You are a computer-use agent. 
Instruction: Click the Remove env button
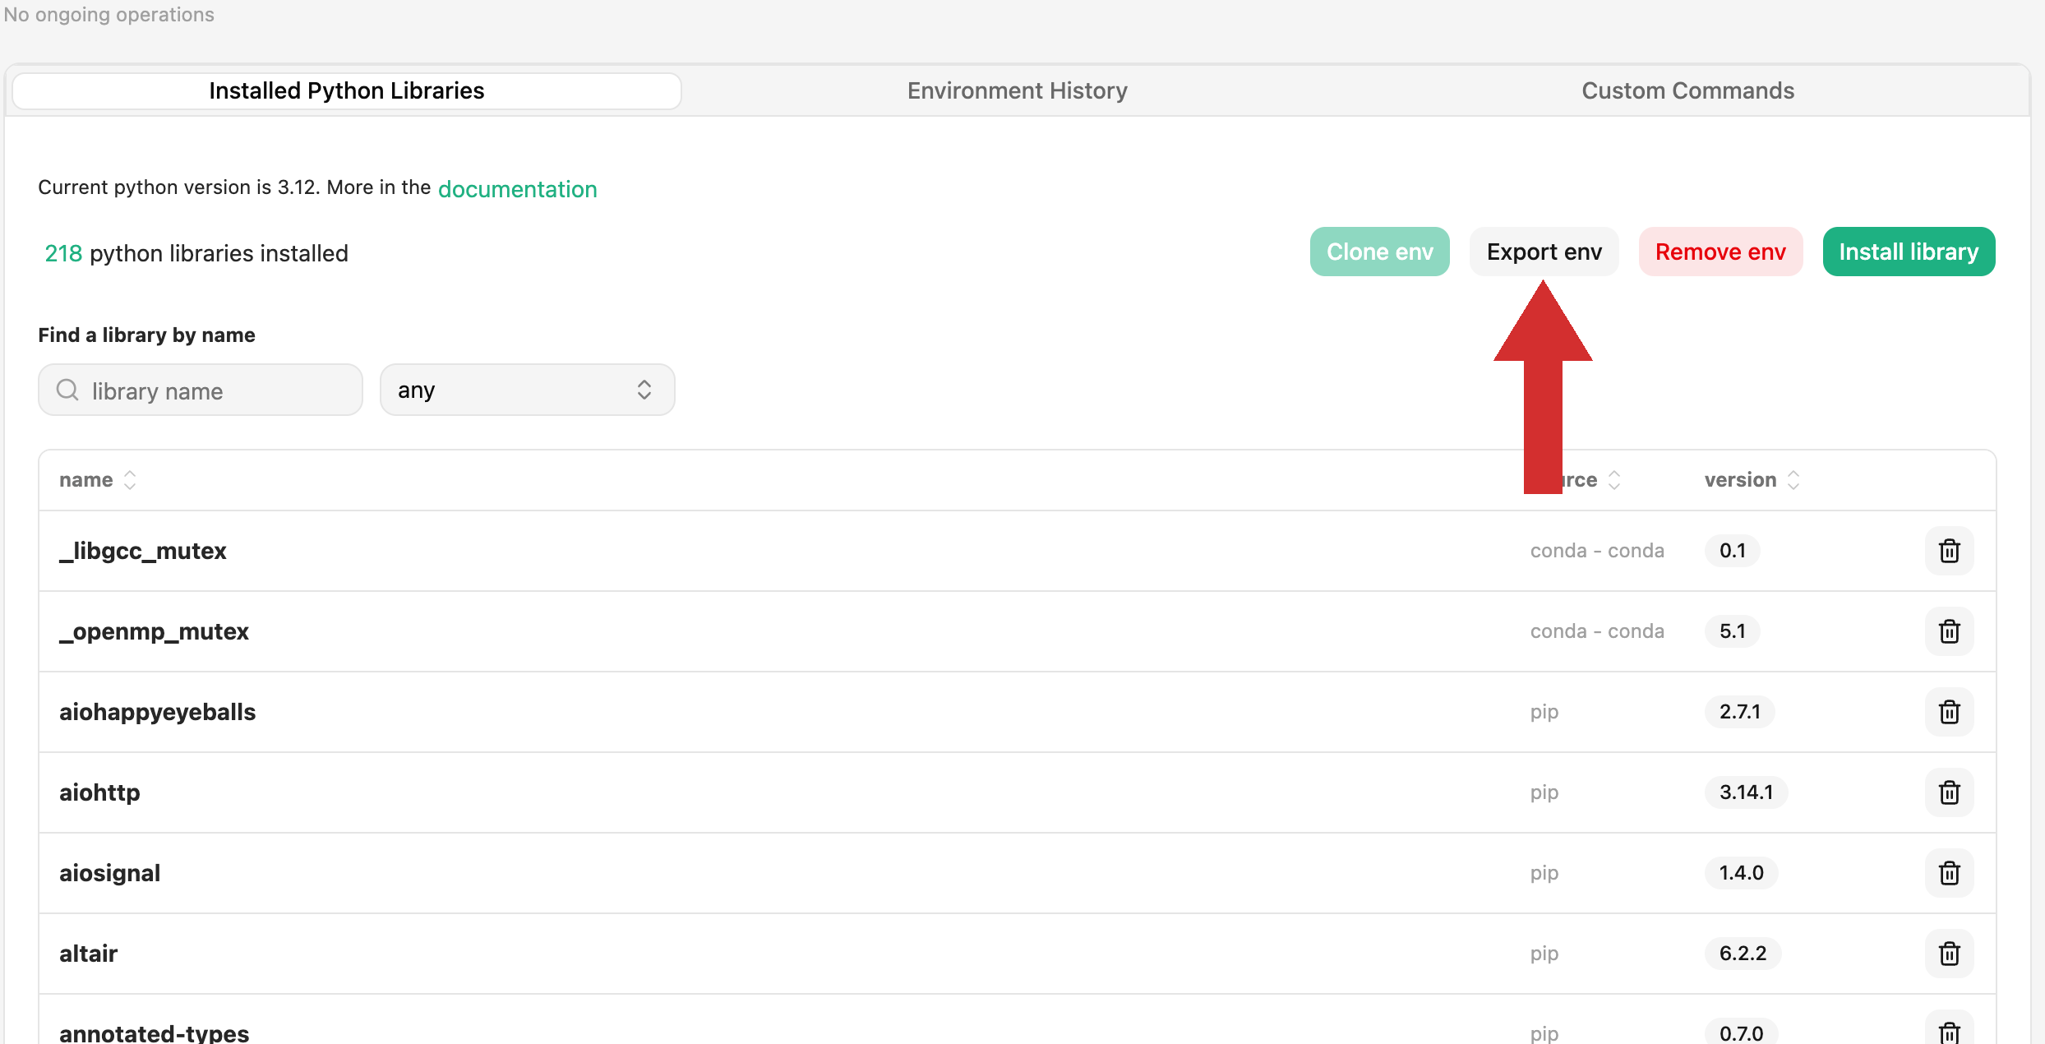1720,252
